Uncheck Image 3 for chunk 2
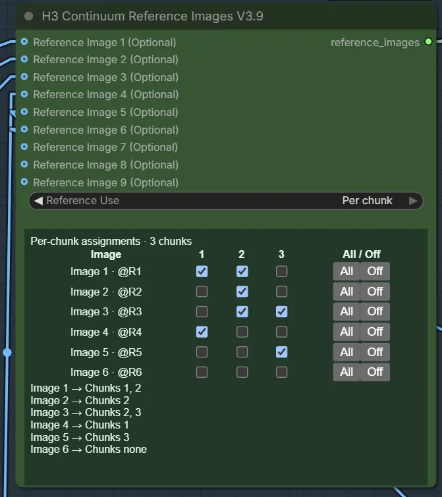 242,311
